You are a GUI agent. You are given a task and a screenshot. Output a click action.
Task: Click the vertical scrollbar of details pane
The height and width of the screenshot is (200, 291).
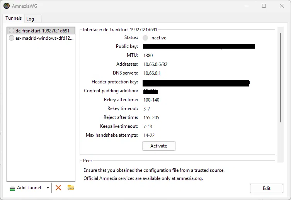tap(281, 78)
